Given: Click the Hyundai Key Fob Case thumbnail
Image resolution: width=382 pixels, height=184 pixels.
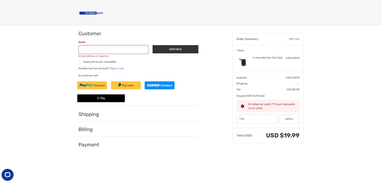Looking at the screenshot, I should (x=243, y=62).
